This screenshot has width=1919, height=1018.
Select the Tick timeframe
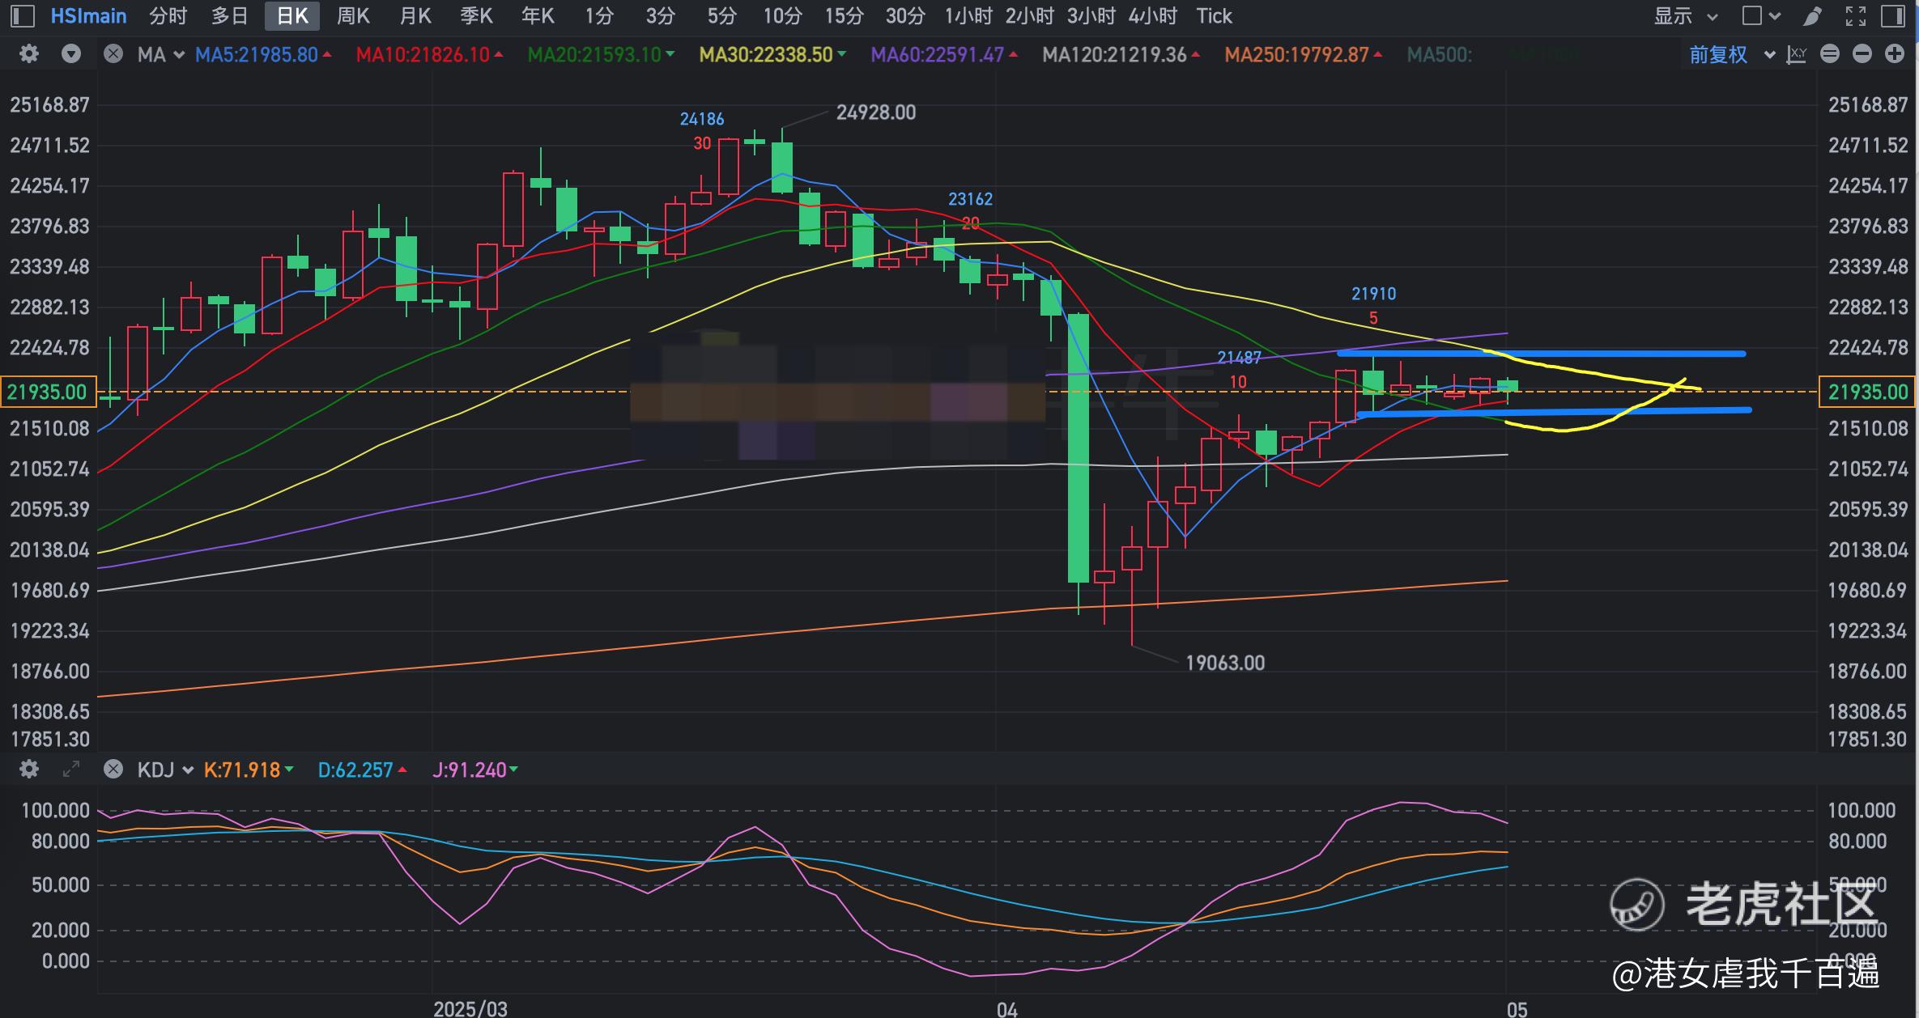click(x=1215, y=16)
